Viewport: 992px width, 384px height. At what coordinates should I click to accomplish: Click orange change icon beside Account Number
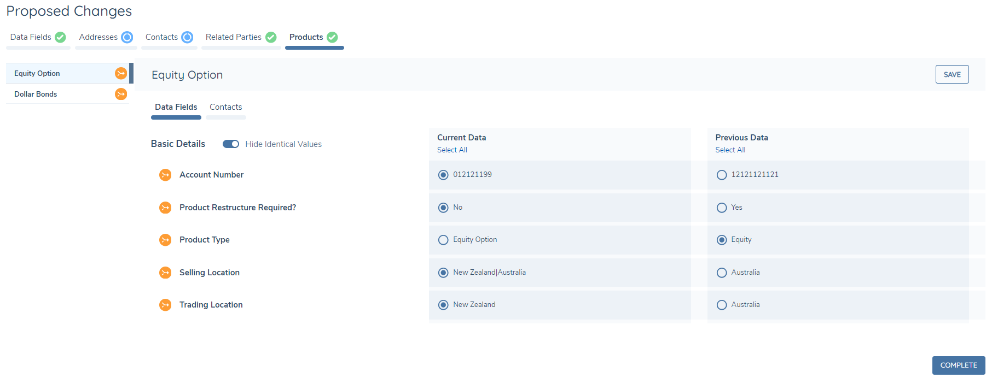coord(165,175)
